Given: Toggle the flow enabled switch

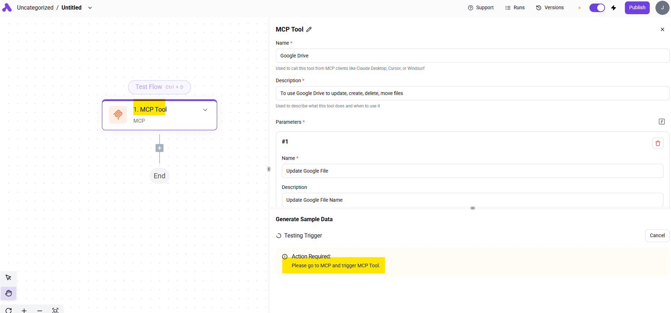Looking at the screenshot, I should click(597, 8).
